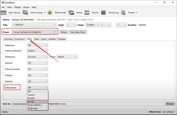Open the Denoise dropdown

point(37,63)
